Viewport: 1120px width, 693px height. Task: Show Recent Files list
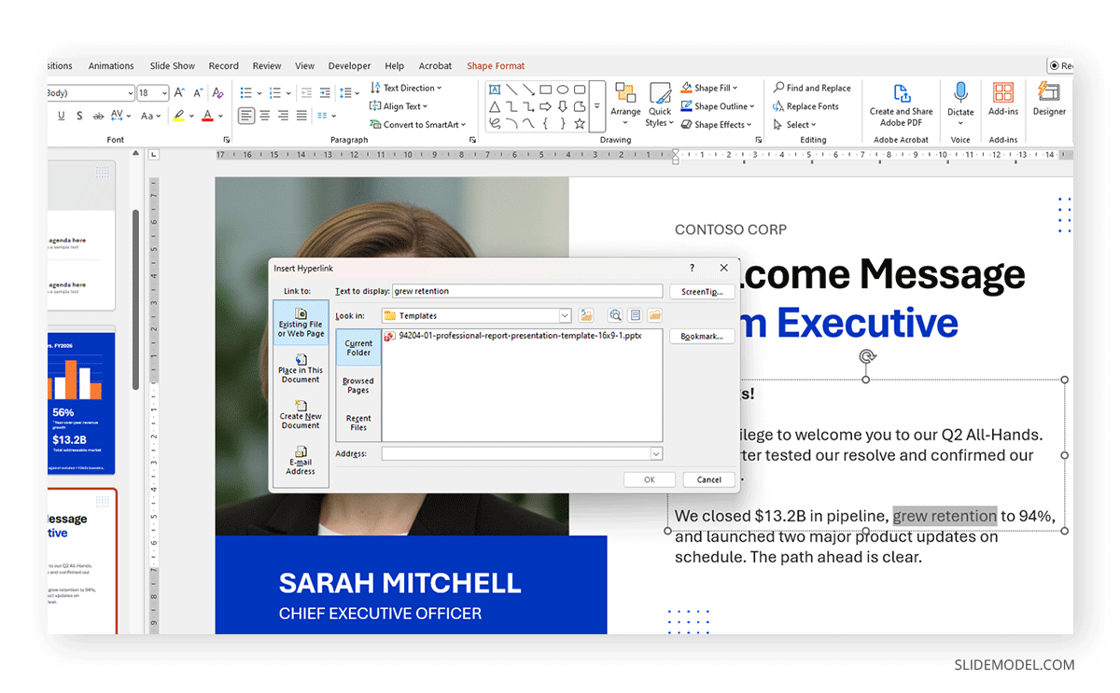[x=358, y=423]
